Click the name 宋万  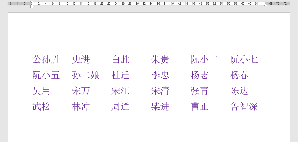(x=81, y=91)
